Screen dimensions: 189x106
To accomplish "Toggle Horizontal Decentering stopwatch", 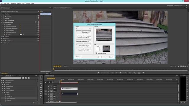I will tap(5, 28).
